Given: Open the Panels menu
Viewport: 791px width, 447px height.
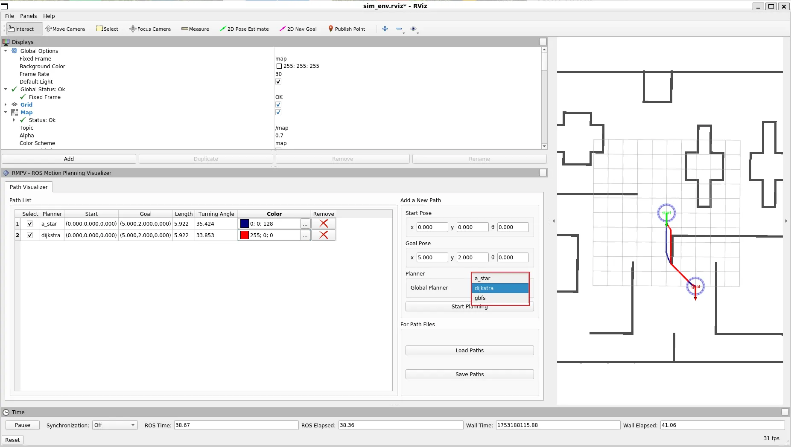Looking at the screenshot, I should pyautogui.click(x=28, y=16).
